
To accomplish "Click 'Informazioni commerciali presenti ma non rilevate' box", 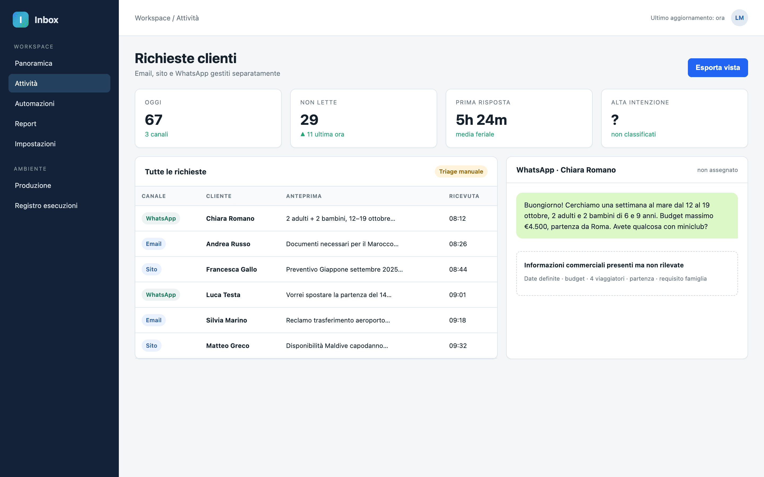I will tap(627, 273).
